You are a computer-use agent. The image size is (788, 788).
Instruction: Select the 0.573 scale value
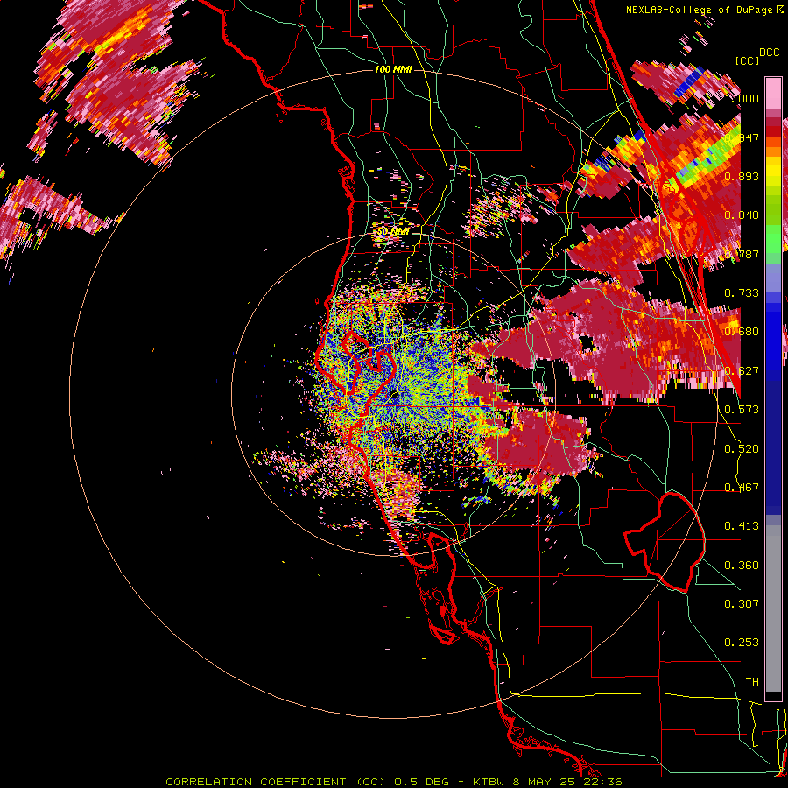tap(742, 409)
